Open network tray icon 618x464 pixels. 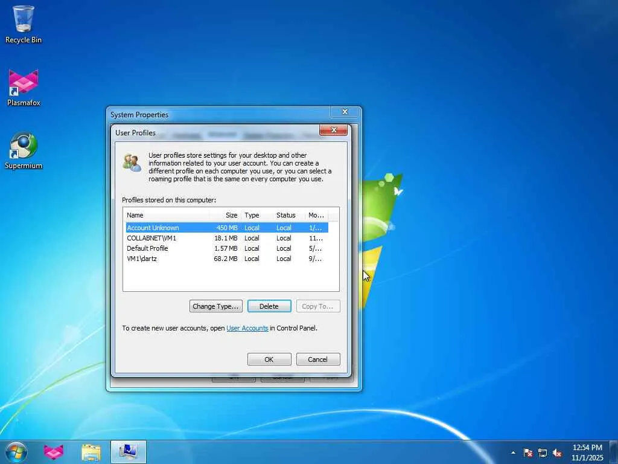(x=543, y=453)
